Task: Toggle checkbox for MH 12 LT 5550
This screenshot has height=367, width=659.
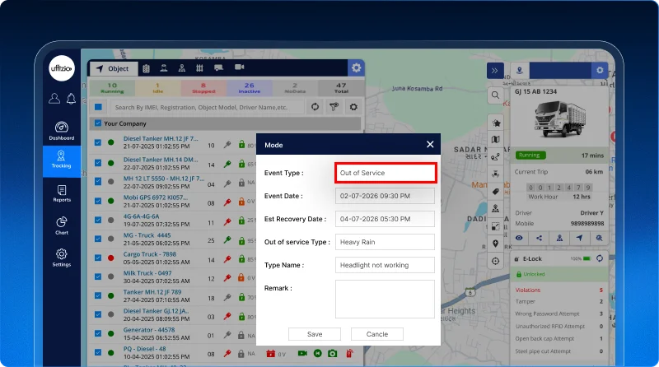Action: pos(98,182)
